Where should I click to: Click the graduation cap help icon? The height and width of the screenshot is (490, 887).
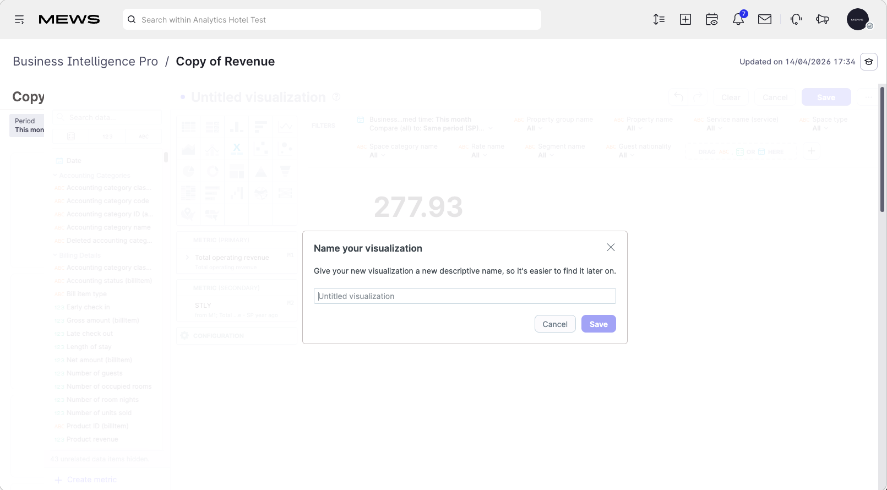coord(869,62)
